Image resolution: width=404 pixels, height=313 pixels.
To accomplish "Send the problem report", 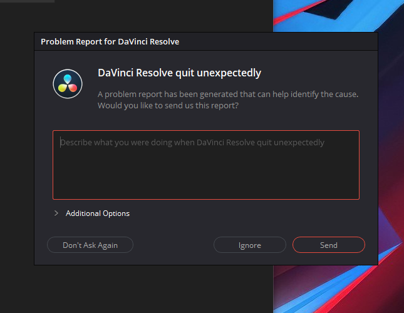I will coord(329,245).
